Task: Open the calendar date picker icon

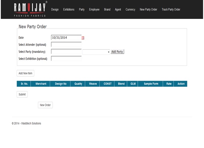Action: (83, 38)
